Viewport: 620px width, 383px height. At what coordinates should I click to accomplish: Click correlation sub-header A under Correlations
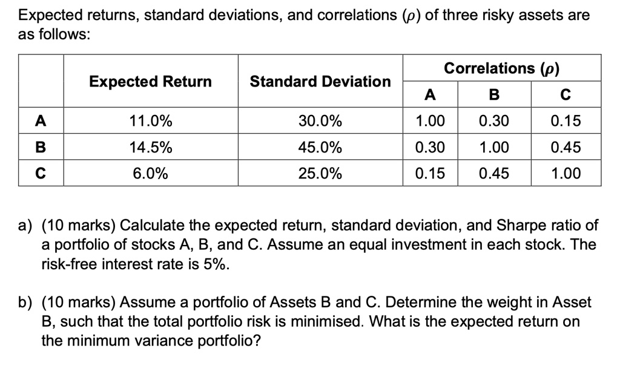click(x=430, y=94)
